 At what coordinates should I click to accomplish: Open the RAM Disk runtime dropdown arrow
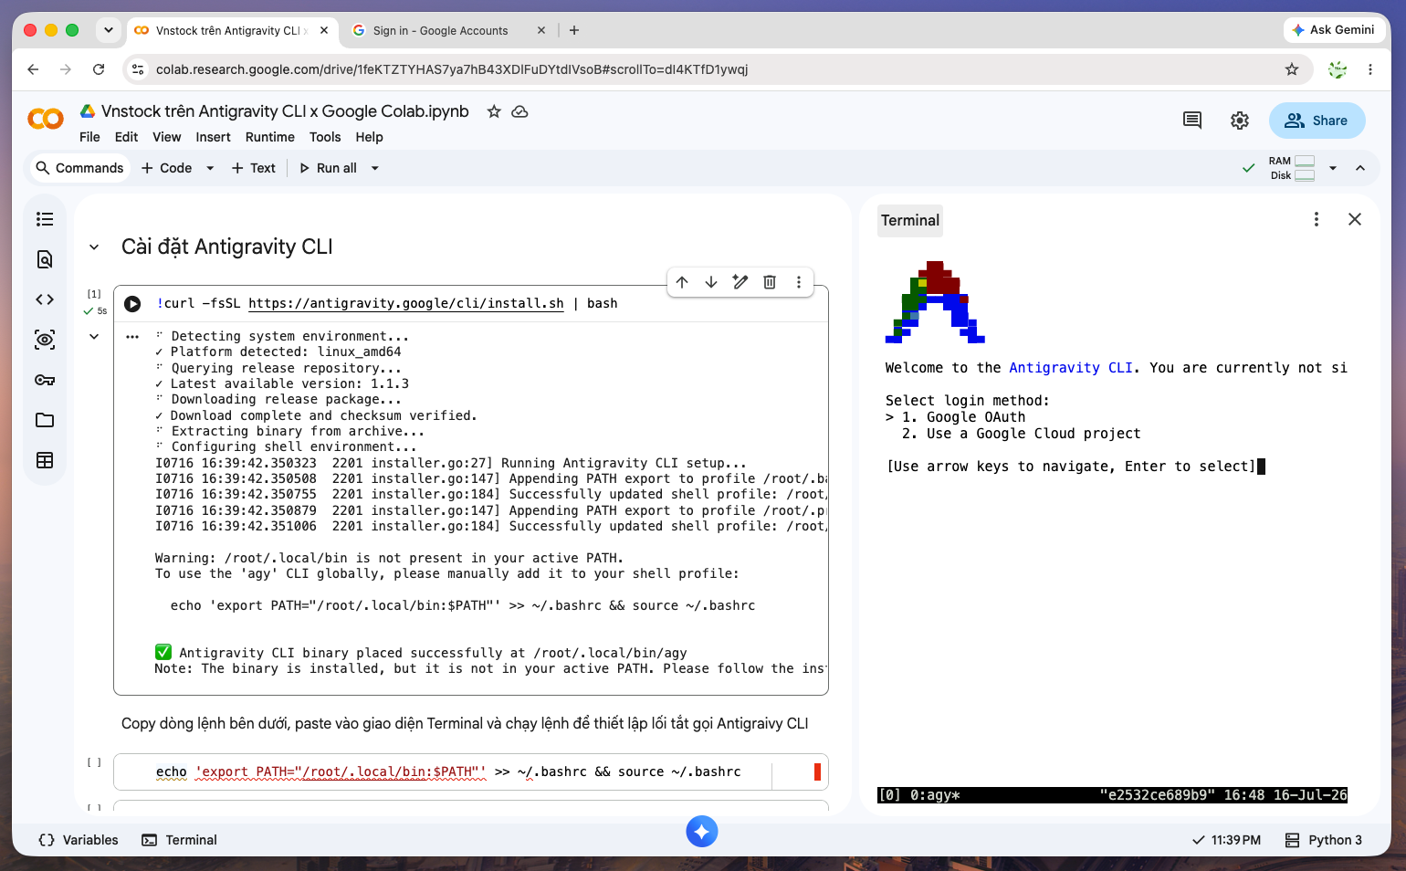coord(1333,168)
